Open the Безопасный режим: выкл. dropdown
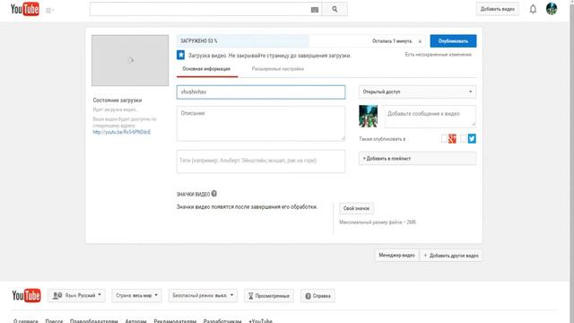This screenshot has width=574, height=323. (203, 295)
